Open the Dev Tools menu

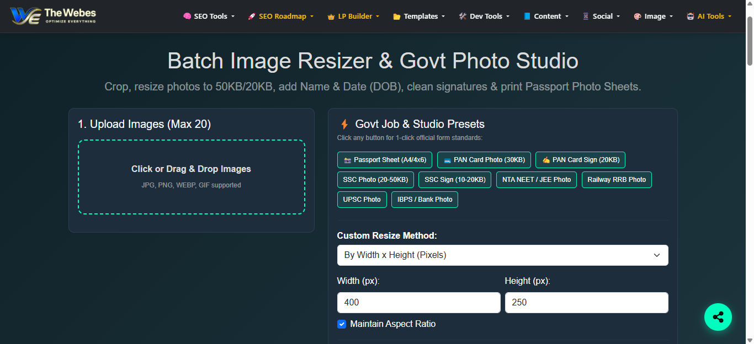[x=484, y=17]
